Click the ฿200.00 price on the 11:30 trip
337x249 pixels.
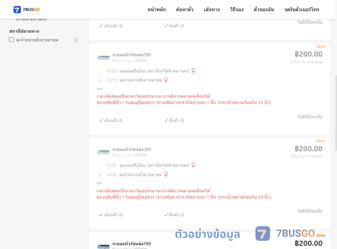tap(308, 149)
